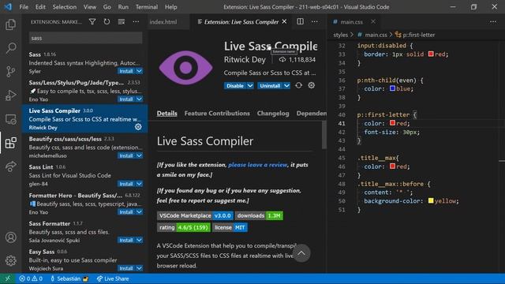505x284 pixels.
Task: Open the Live Share activity icon
Action: 10,166
